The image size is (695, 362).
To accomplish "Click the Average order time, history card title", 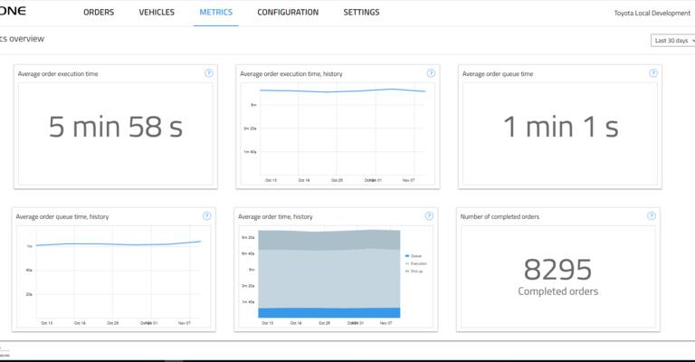I will pos(275,216).
